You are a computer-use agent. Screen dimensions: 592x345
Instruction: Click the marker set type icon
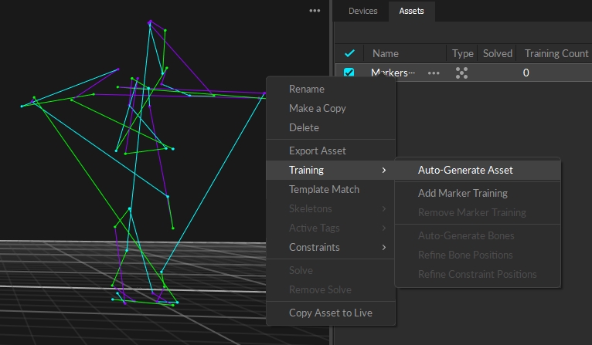[x=462, y=73]
